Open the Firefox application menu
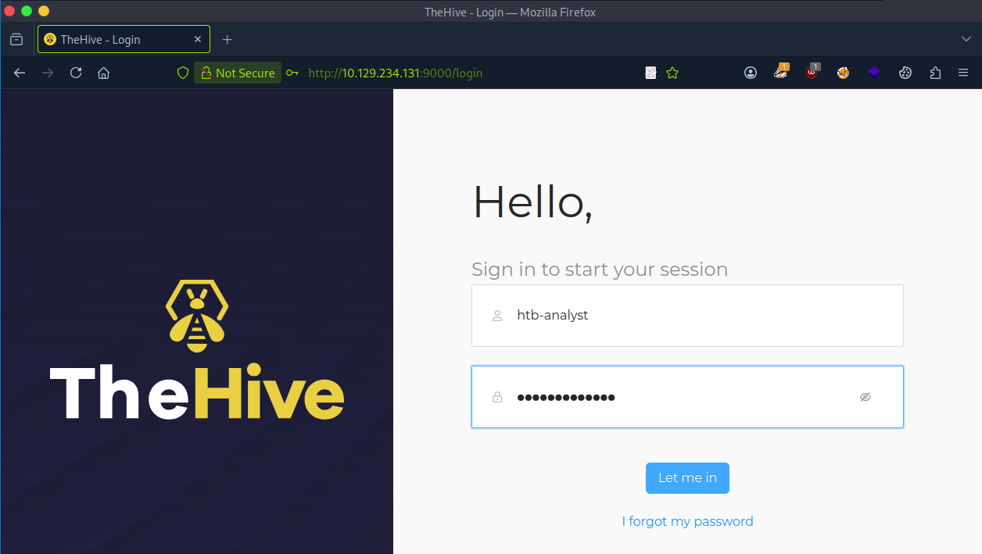 click(x=962, y=72)
